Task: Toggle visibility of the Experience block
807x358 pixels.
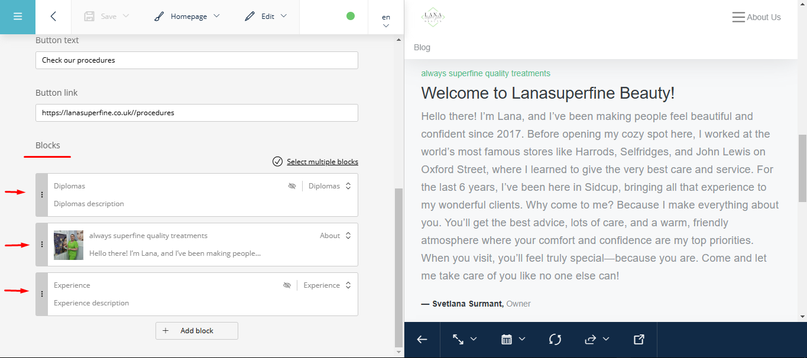Action: 287,285
